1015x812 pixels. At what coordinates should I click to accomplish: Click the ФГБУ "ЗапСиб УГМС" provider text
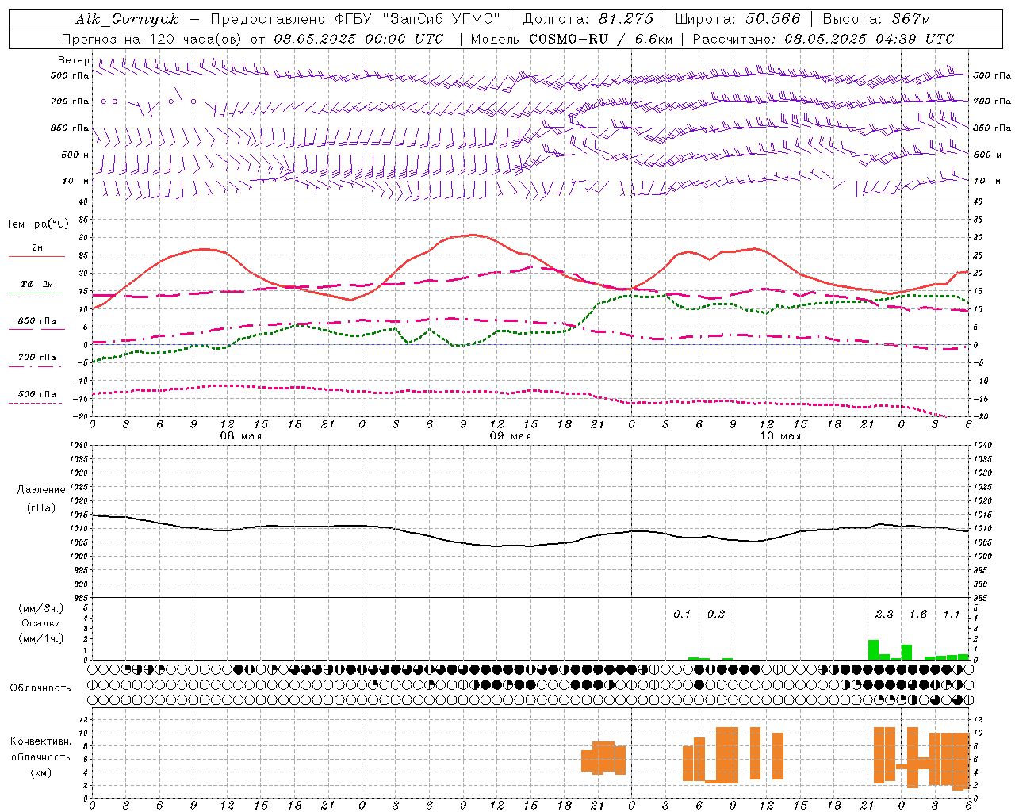pyautogui.click(x=416, y=19)
